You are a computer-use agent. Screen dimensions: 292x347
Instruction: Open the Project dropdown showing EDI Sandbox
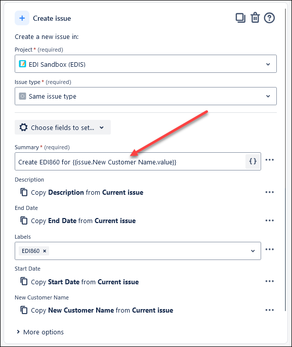146,64
